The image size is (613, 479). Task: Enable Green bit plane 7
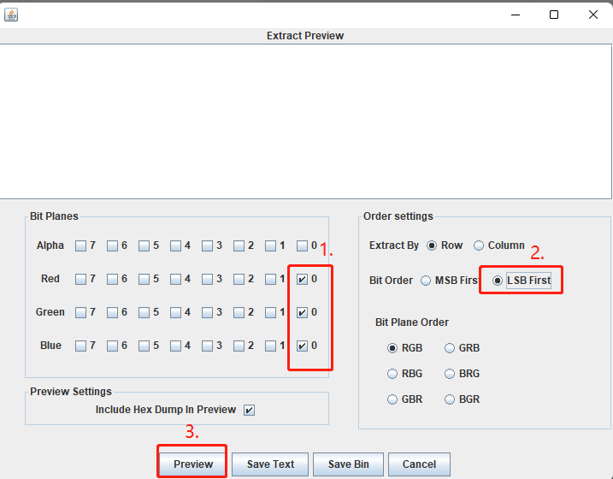click(x=81, y=312)
